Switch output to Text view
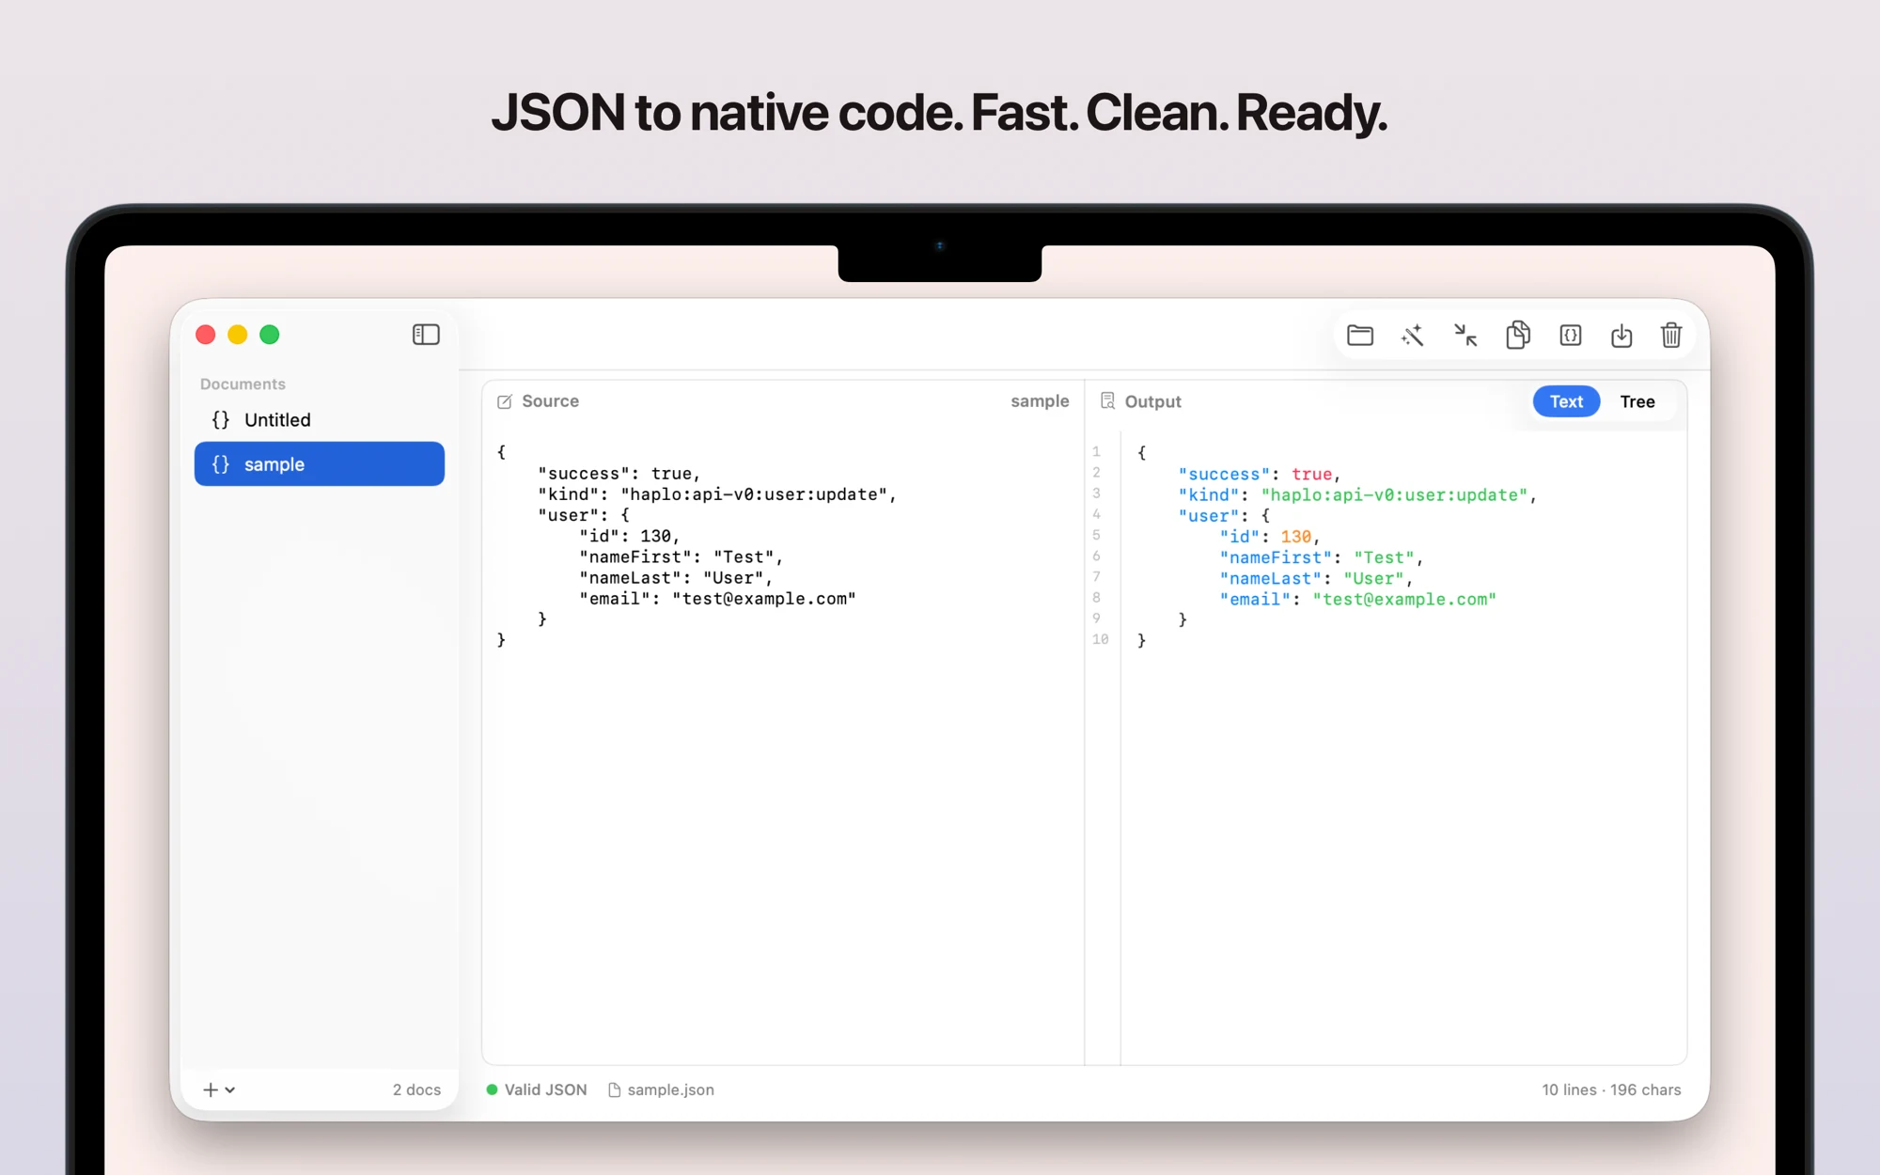Viewport: 1880px width, 1175px height. 1566,401
